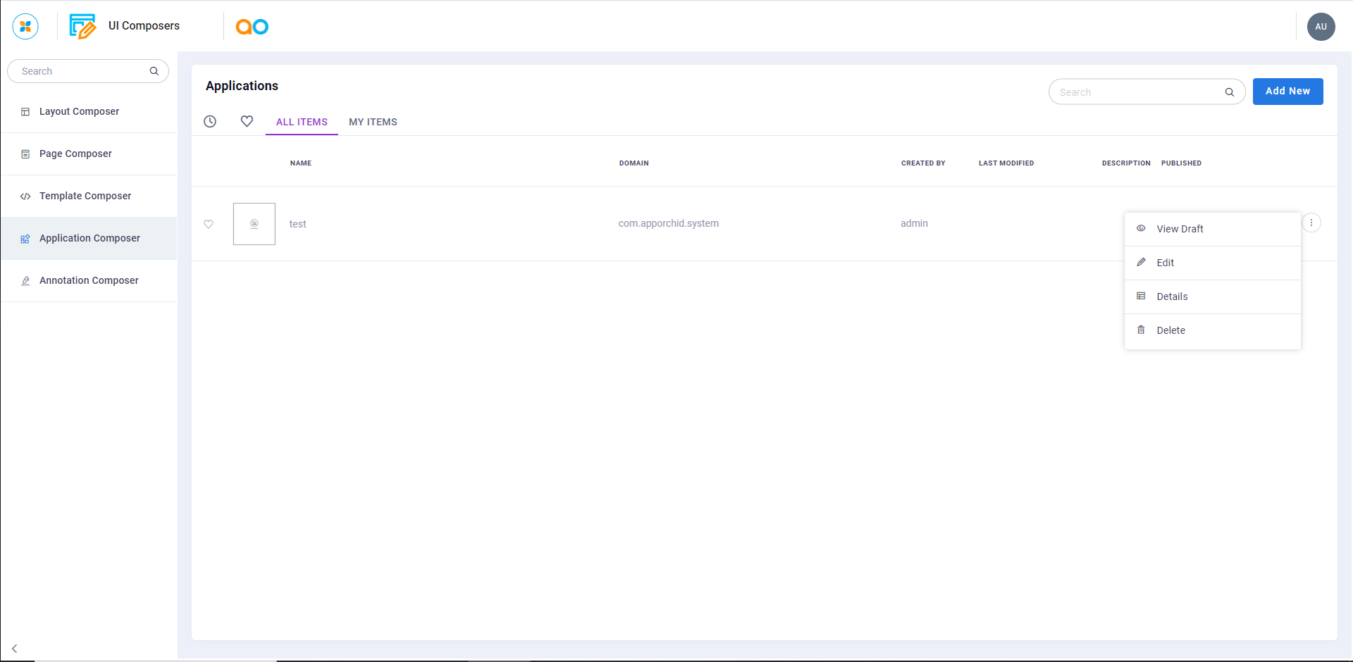This screenshot has width=1353, height=662.
Task: Click the UI Composers pencil icon
Action: tap(82, 27)
